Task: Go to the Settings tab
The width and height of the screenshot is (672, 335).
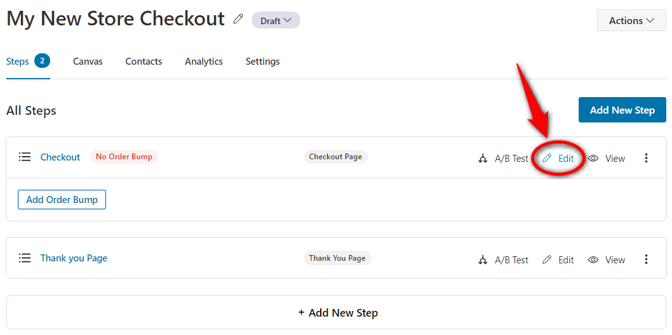Action: click(x=263, y=62)
